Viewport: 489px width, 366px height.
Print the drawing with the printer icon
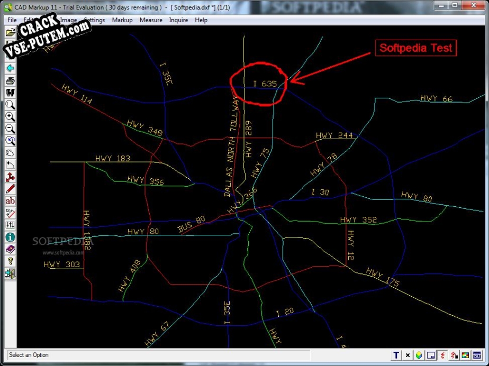(10, 80)
